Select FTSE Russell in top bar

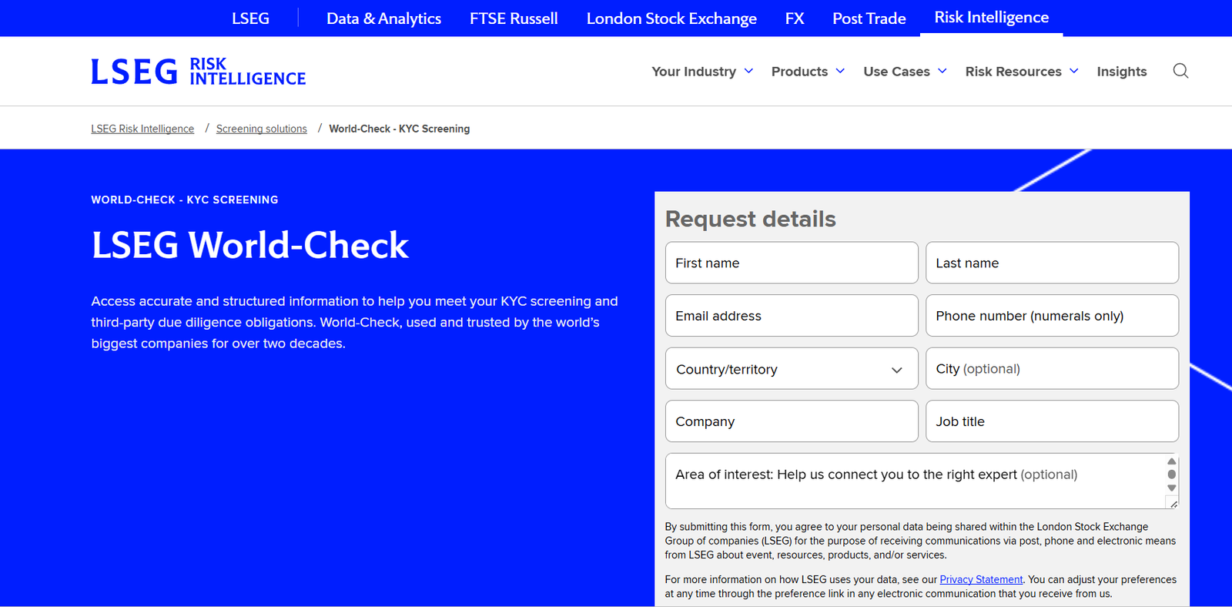coord(514,18)
